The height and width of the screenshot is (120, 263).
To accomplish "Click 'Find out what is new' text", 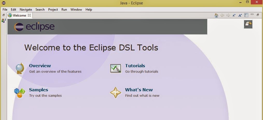I will pos(142,96).
